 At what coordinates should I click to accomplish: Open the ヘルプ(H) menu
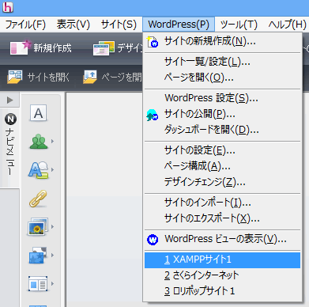(287, 25)
